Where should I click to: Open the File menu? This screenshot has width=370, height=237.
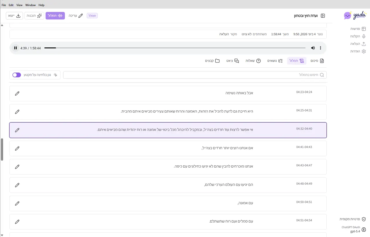click(4, 5)
